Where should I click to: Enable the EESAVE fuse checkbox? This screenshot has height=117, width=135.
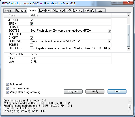(x=32, y=27)
